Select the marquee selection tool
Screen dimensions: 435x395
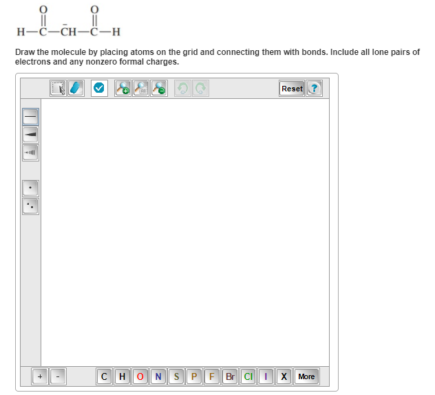click(x=58, y=89)
